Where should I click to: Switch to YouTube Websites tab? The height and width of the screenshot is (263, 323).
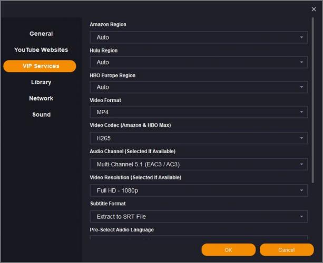pos(41,50)
